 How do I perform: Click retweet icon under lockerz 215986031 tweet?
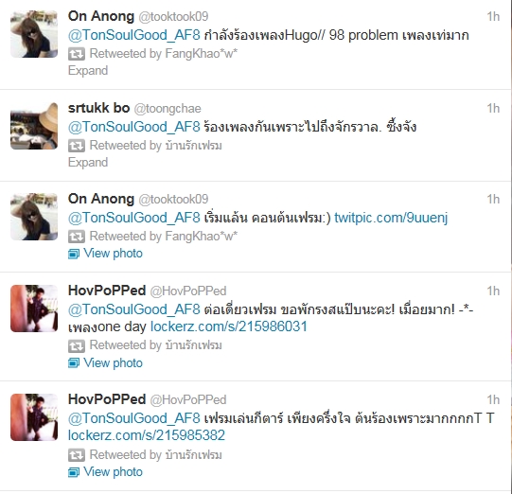(x=77, y=345)
